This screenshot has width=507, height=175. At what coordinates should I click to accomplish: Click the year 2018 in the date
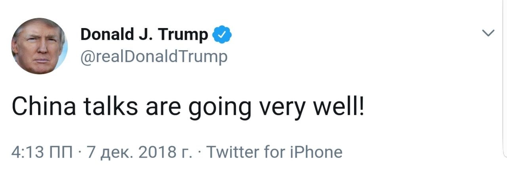[159, 152]
